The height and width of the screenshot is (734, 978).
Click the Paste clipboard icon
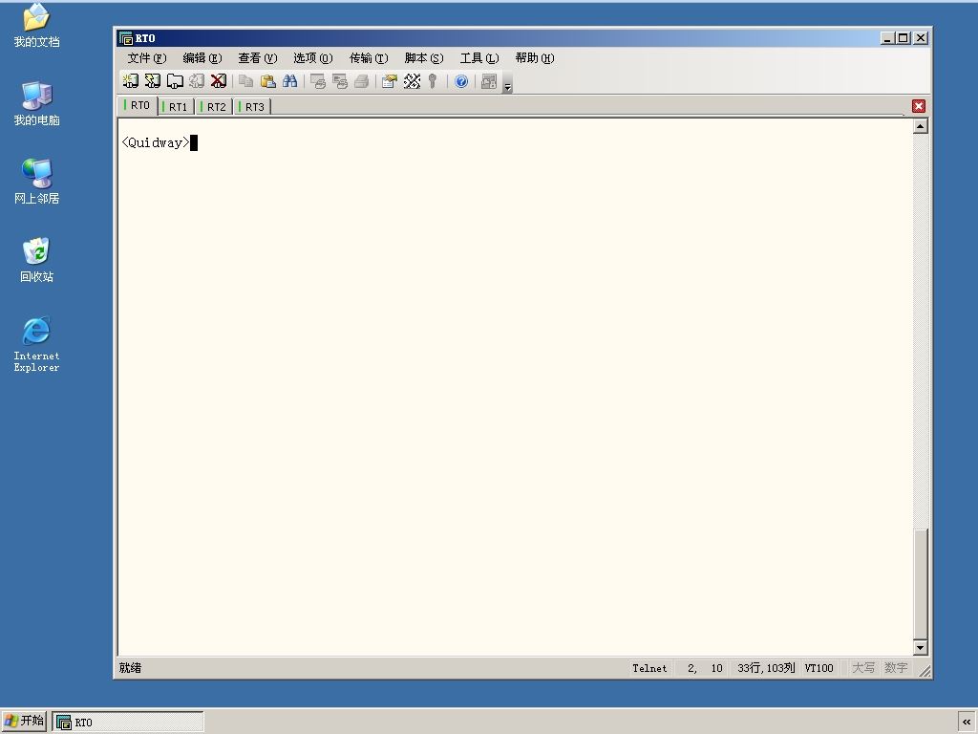(268, 81)
